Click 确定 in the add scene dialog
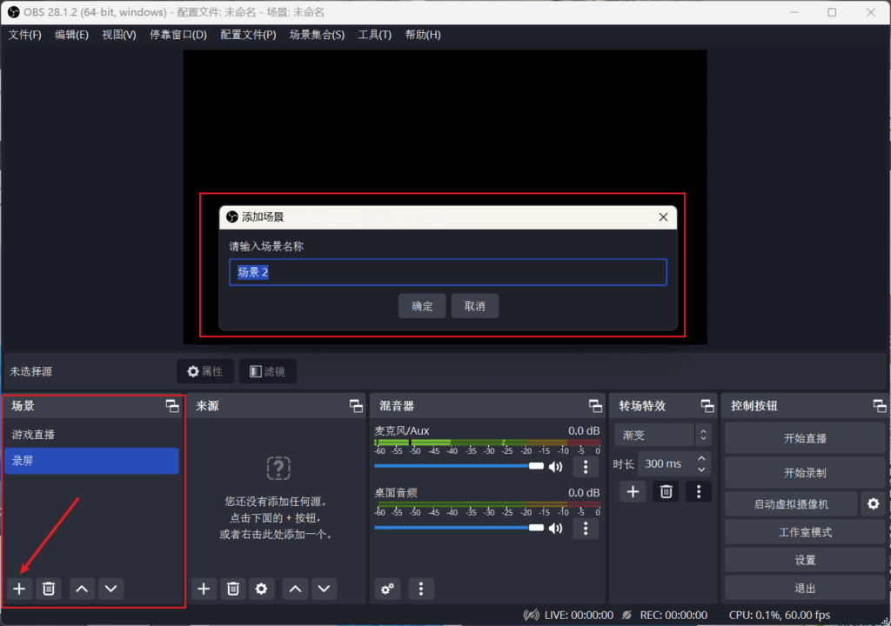Screen dimensions: 891x626 pyautogui.click(x=422, y=306)
